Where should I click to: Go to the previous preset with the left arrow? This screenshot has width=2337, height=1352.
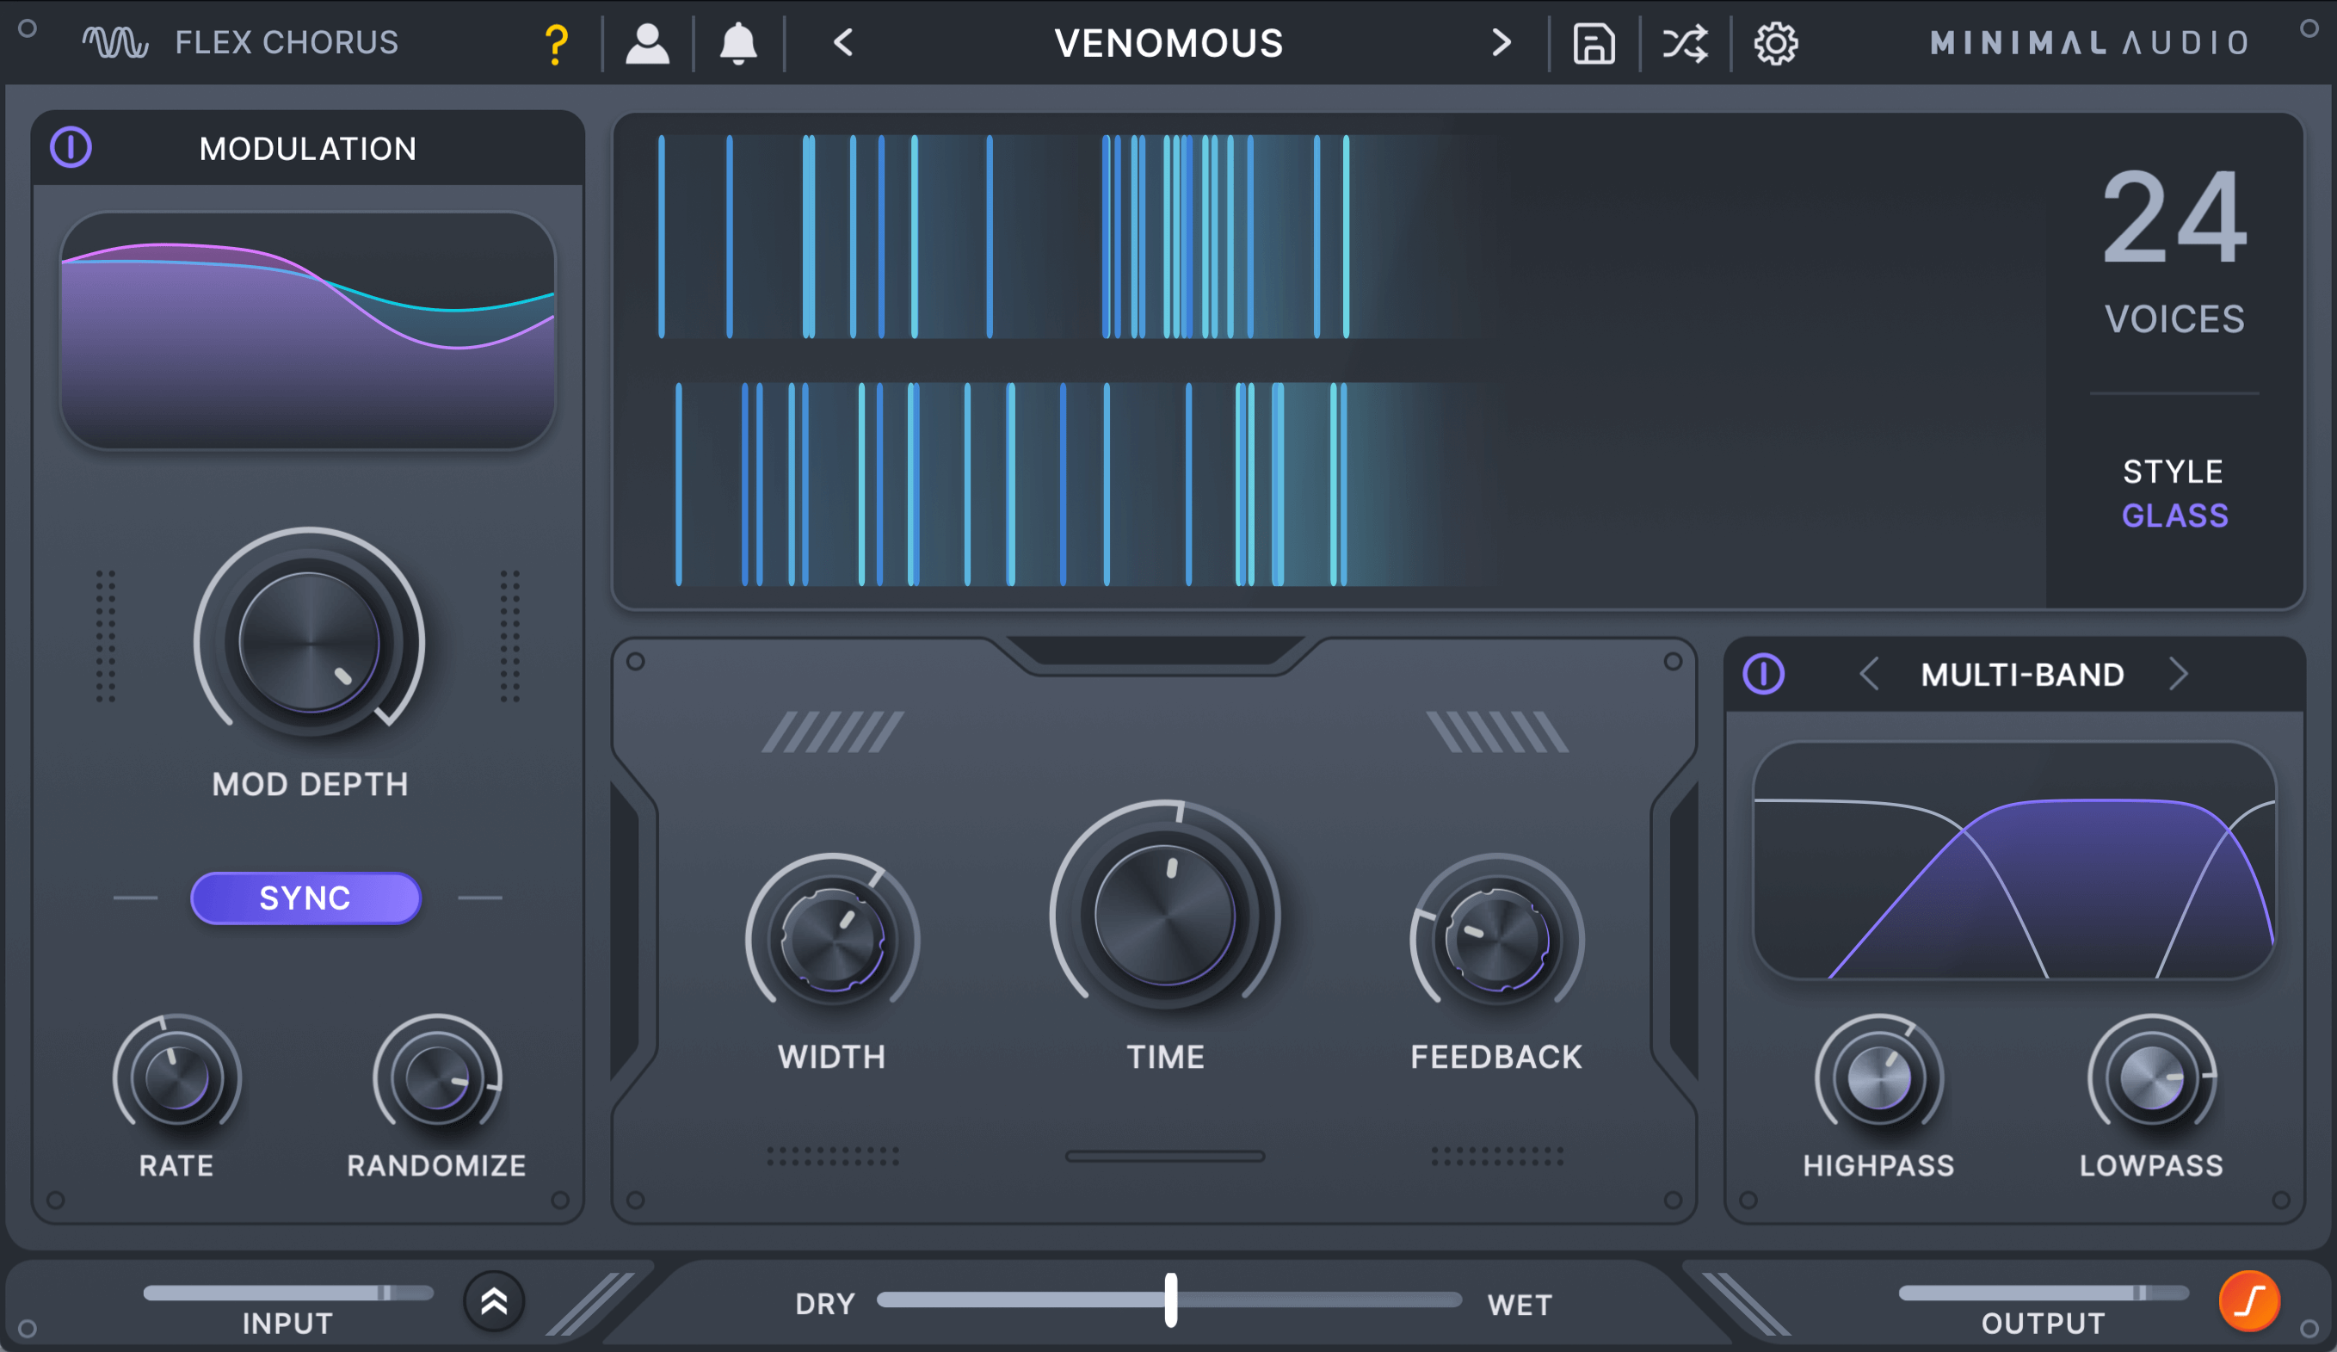click(842, 41)
